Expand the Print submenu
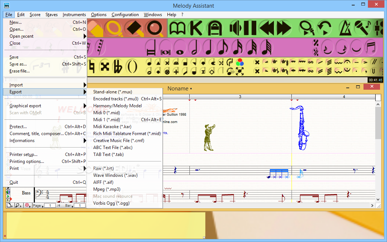Viewport: 387px width, 242px height. pos(45,168)
